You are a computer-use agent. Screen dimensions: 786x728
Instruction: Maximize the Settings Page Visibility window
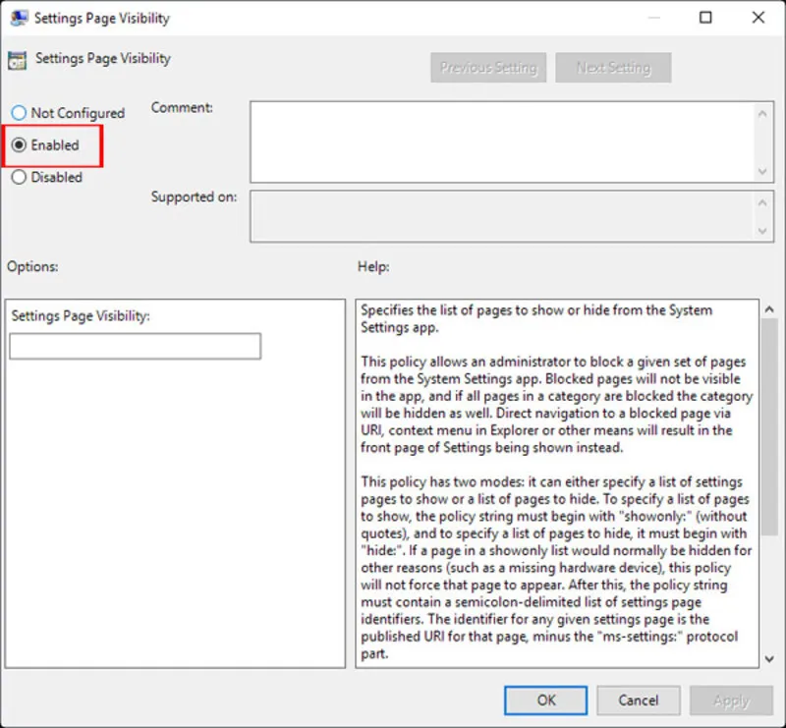click(x=705, y=18)
